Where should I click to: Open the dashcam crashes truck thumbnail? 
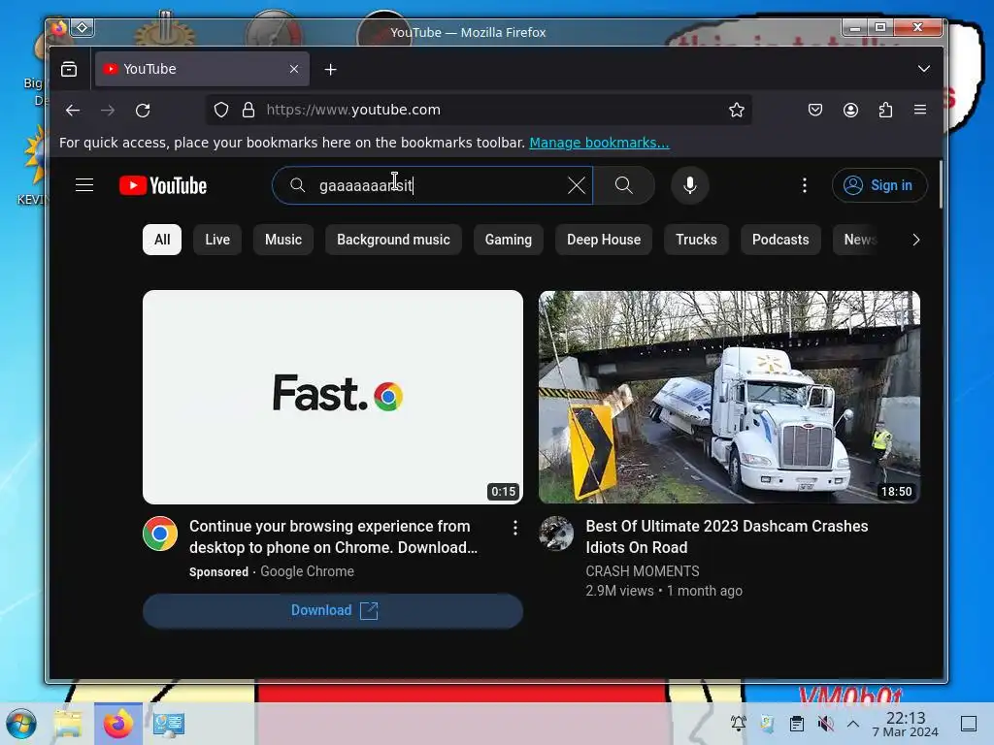pos(729,397)
